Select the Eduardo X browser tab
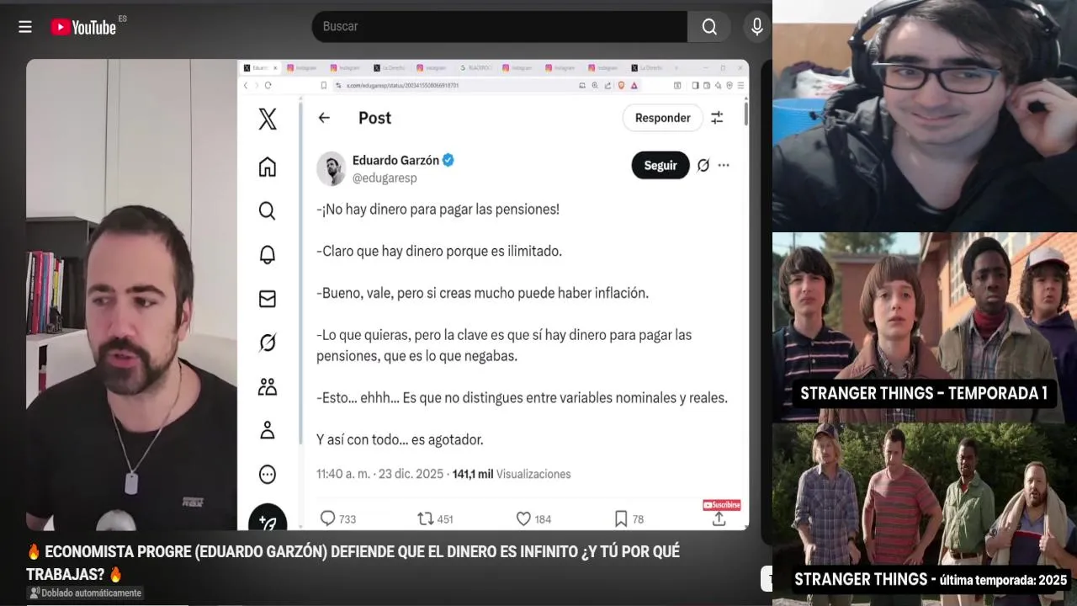The width and height of the screenshot is (1077, 606). (260, 67)
